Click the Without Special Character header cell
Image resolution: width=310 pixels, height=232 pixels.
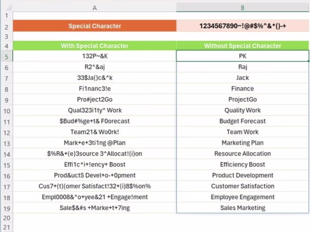243,46
